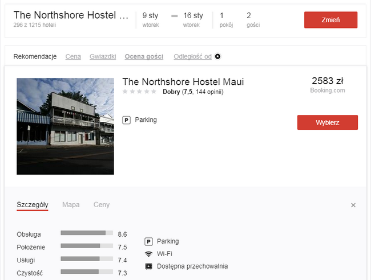Image resolution: width=371 pixels, height=280 pixels.
Task: Sort by Ocena gości
Action: coord(144,56)
